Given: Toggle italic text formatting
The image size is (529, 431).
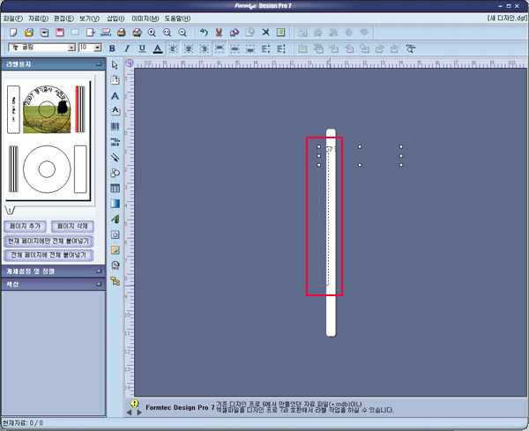Looking at the screenshot, I should [x=127, y=48].
